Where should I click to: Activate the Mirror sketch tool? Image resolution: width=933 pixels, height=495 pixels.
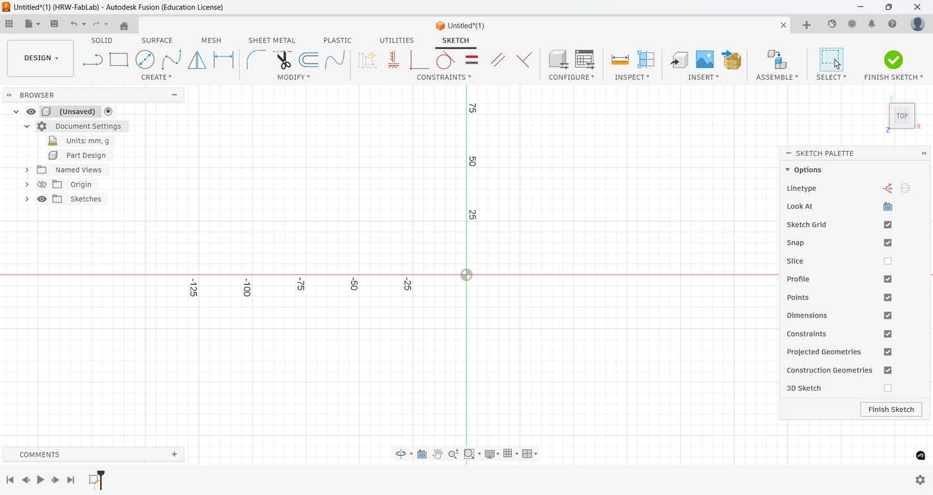[197, 60]
